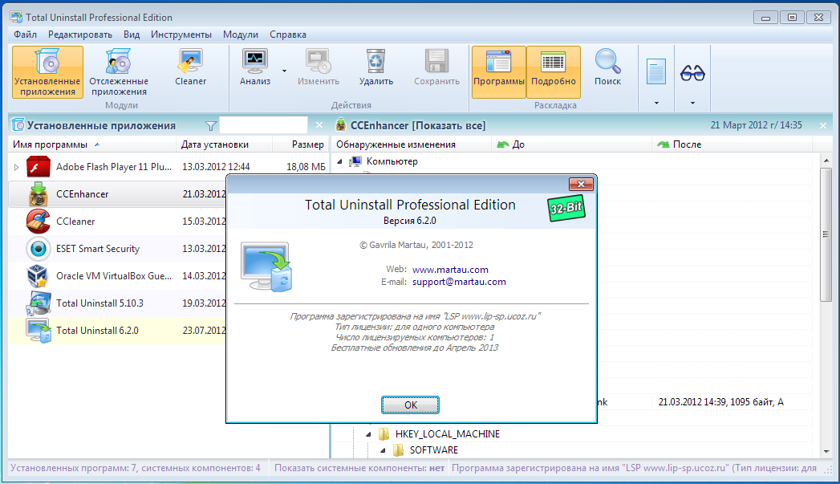Open the Файл menu
Screen dimensions: 840x484
coord(25,35)
